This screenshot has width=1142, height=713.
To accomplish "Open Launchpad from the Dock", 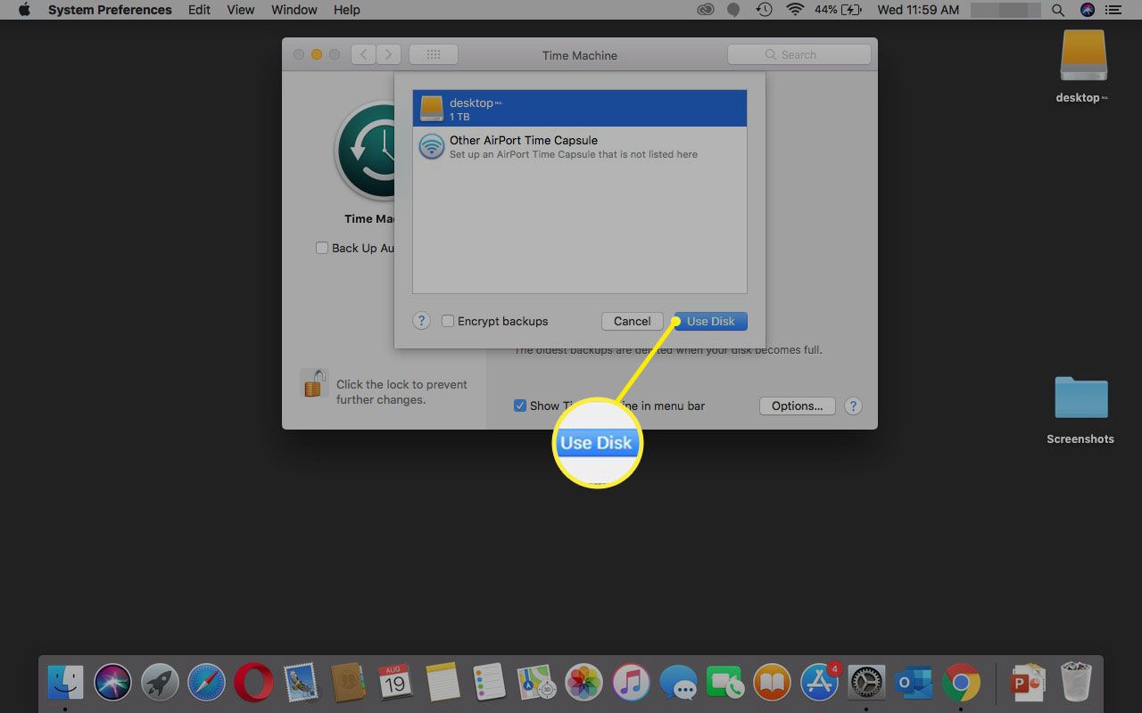I will tap(160, 684).
